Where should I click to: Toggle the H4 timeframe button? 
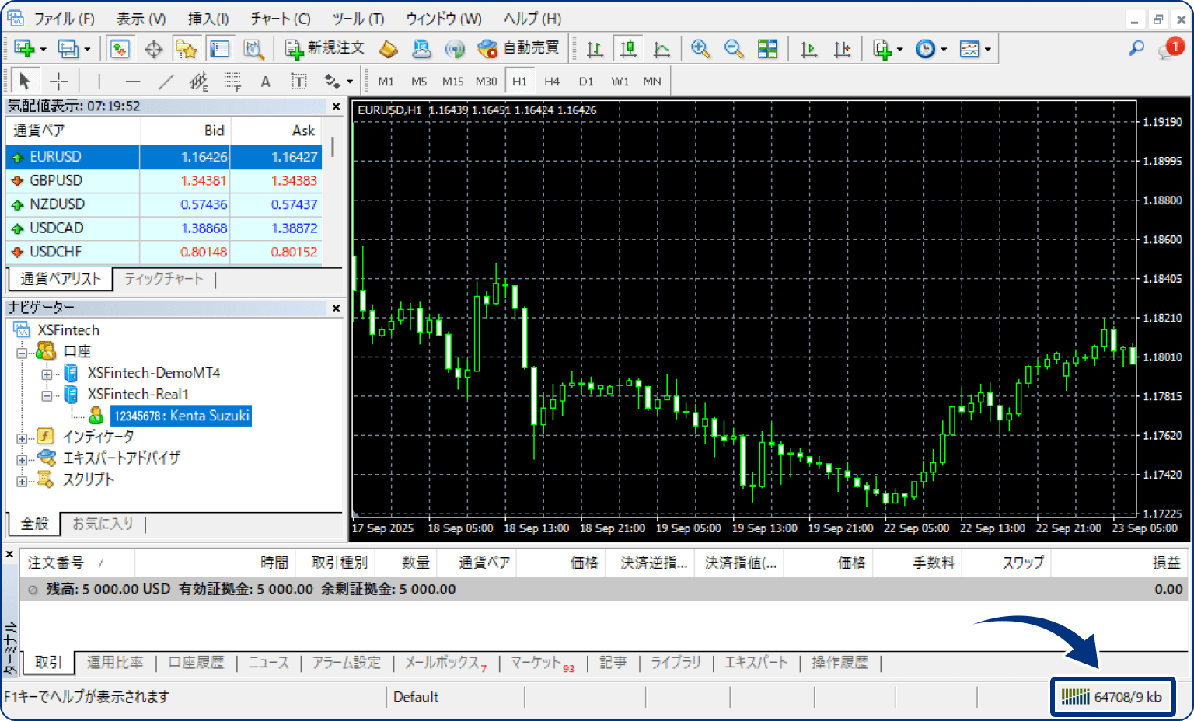coord(552,81)
